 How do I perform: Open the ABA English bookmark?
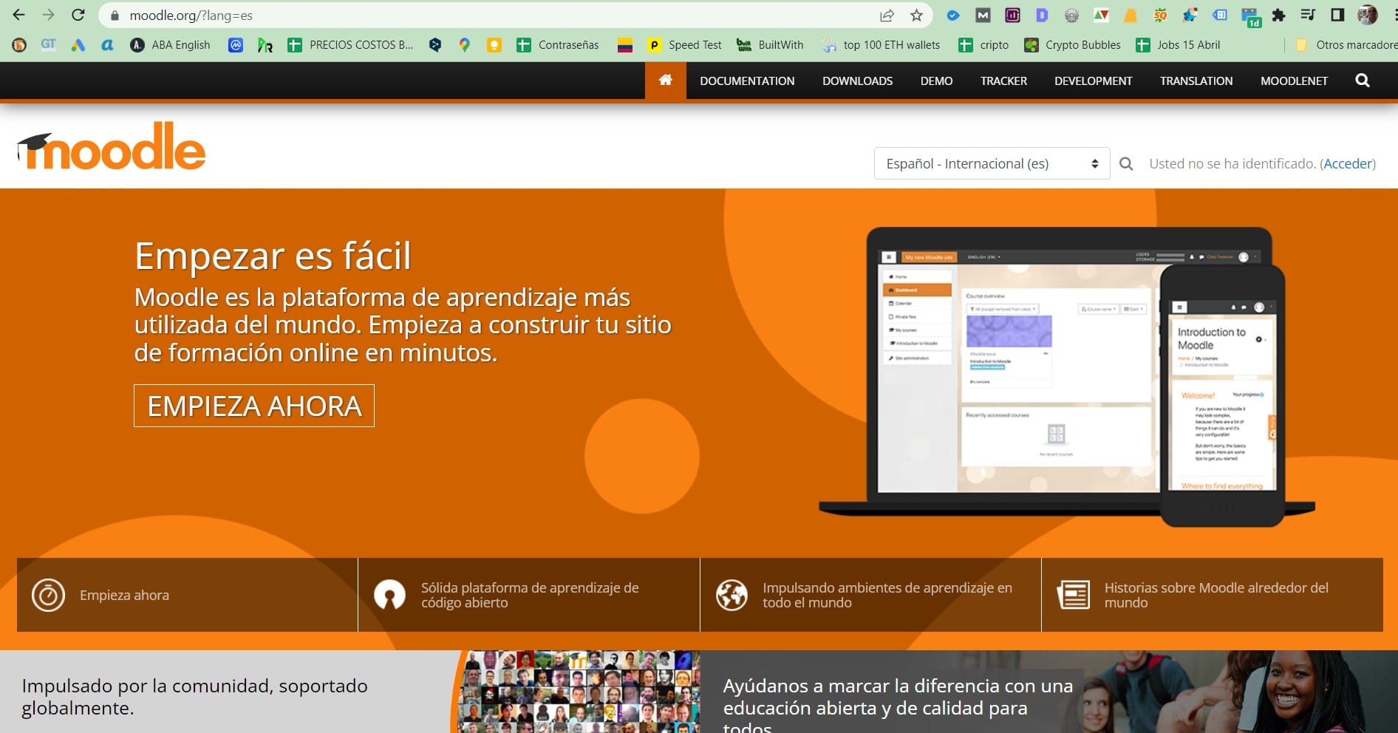coord(170,45)
